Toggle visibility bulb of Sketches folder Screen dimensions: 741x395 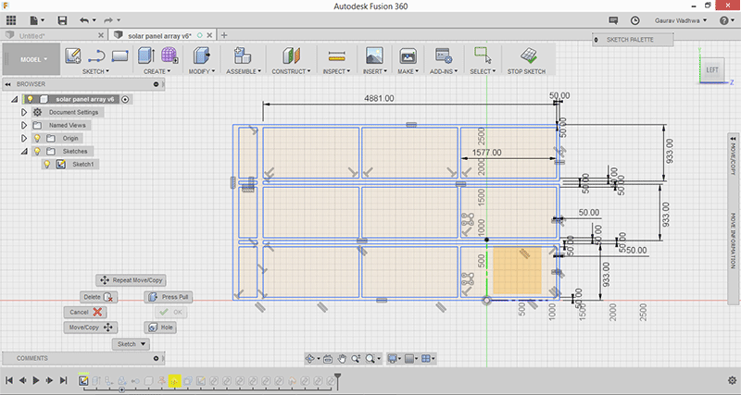coord(38,151)
